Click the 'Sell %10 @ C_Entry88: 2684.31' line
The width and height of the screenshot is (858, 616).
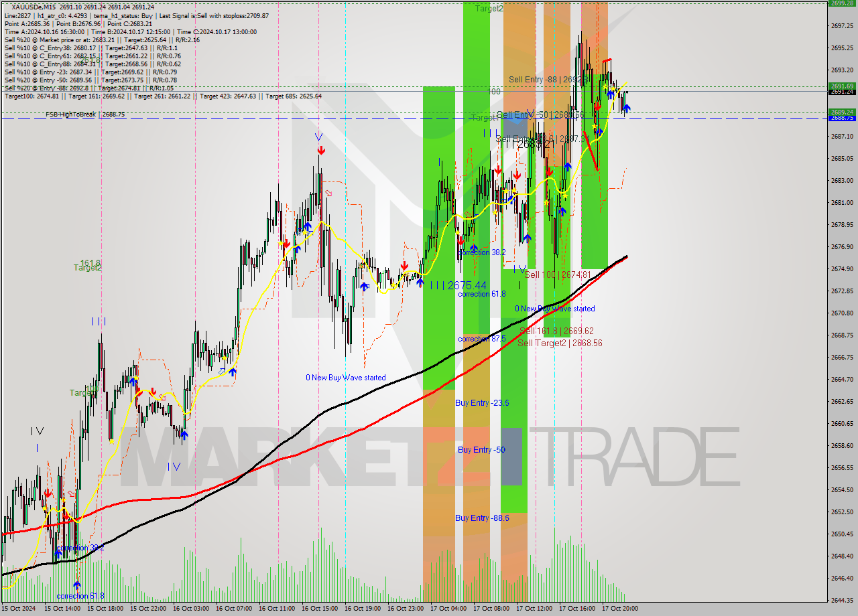93,64
